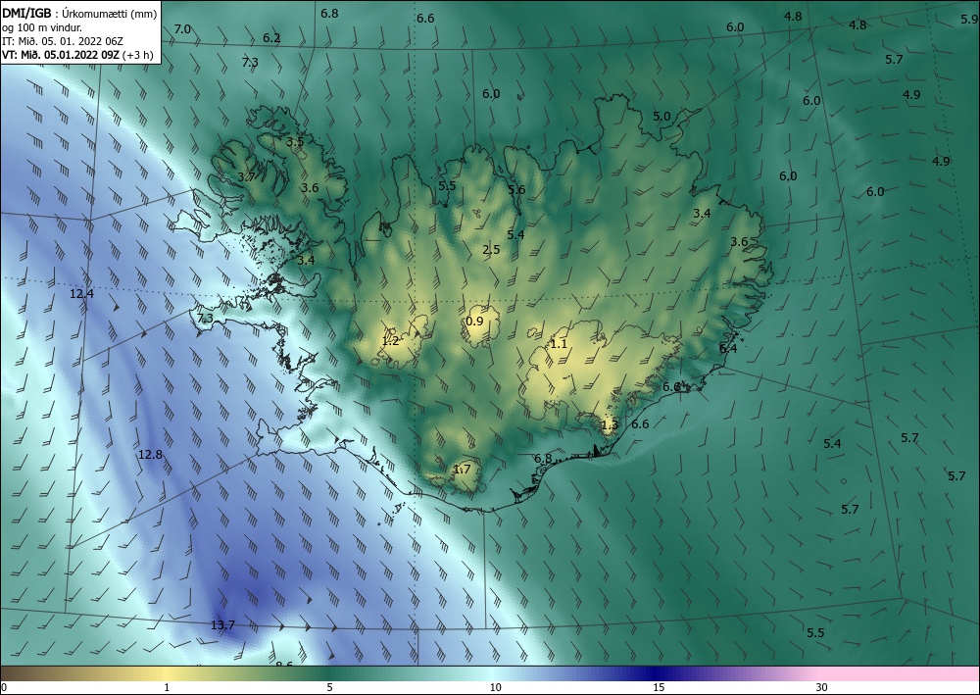Click the 15 tick on the color scale
Viewport: 980px width, 695px height.
[x=659, y=687]
